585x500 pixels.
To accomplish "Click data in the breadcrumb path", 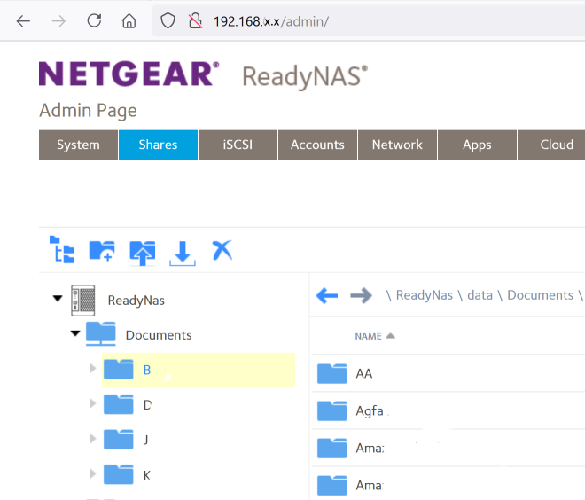I will [x=480, y=295].
